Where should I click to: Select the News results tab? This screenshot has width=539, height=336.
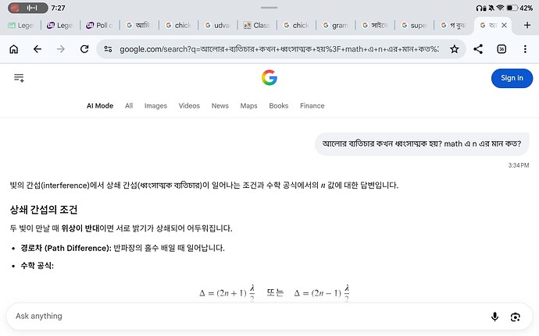click(x=220, y=106)
